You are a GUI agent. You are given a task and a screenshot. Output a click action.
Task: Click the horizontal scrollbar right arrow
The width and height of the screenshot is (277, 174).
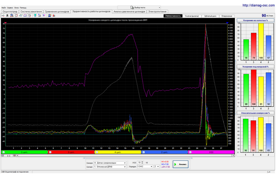coord(233,156)
